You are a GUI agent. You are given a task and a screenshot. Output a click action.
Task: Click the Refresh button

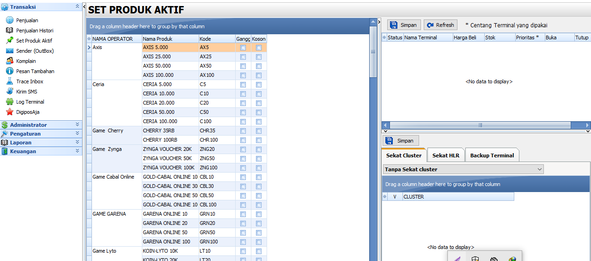coord(440,25)
